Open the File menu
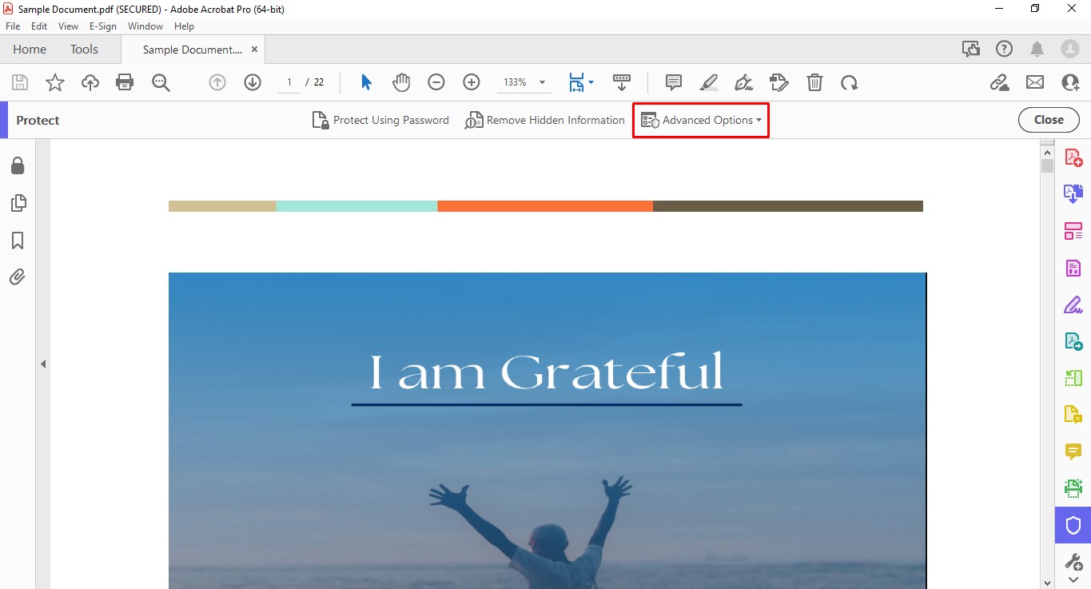 [x=13, y=26]
